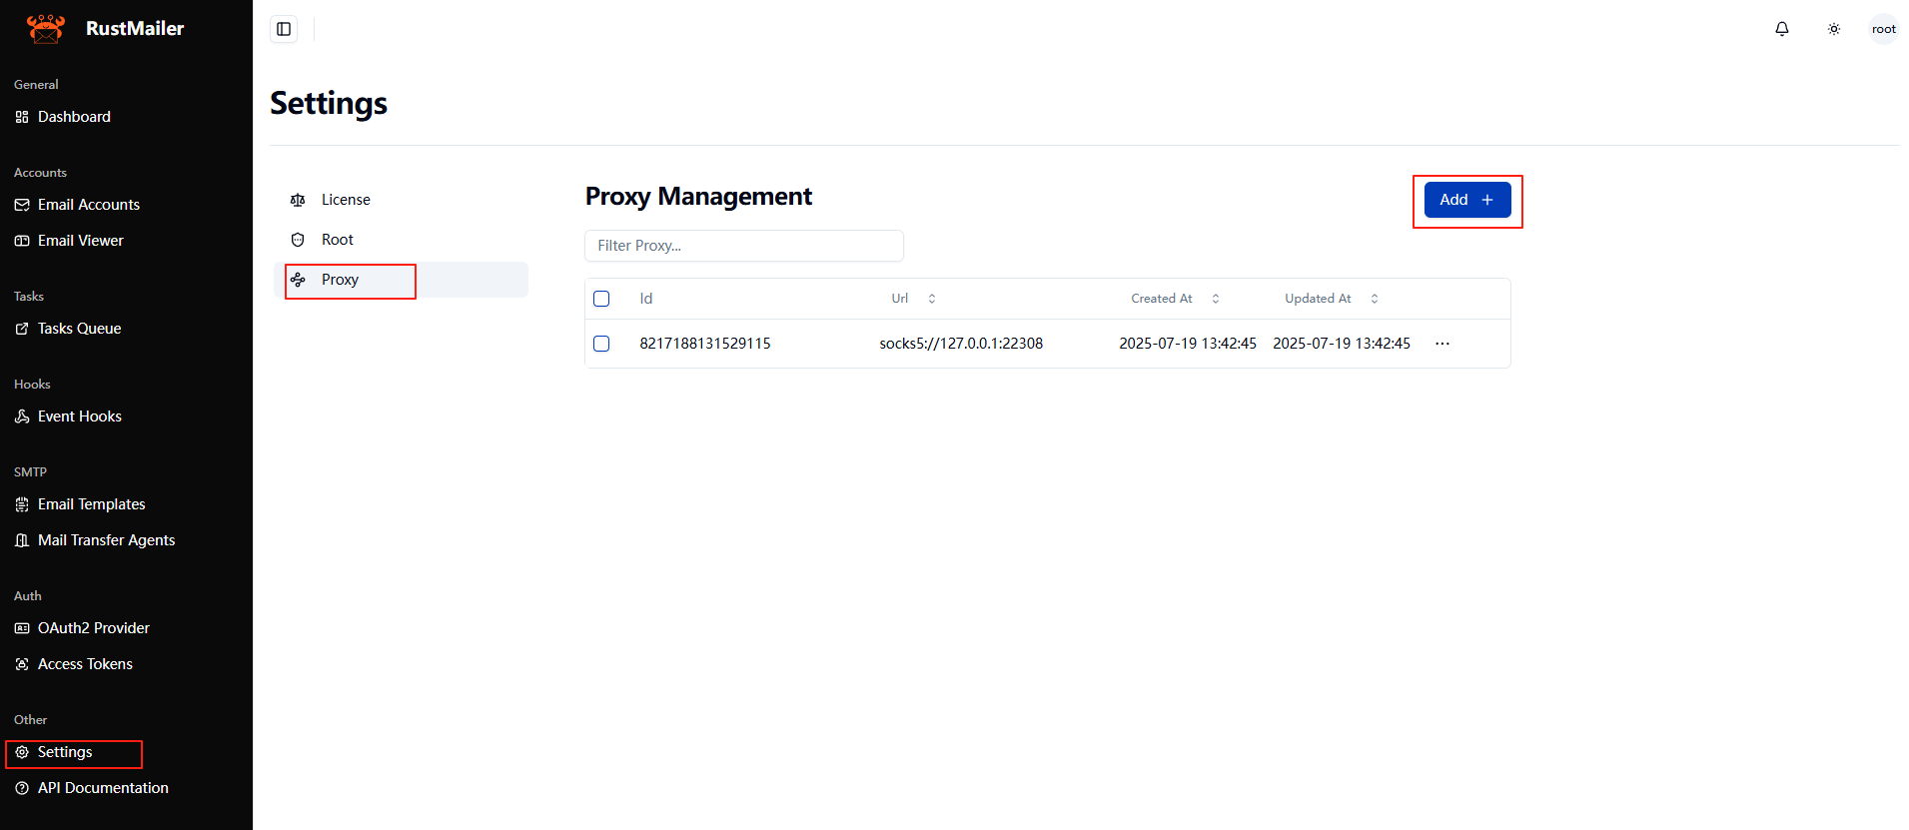
Task: Click the Proxy waypoints icon
Action: (x=298, y=280)
